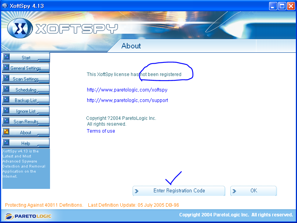Screen dimensions: 297x223
Task: Open the paretologic.com/xoftspy link
Action: coord(127,90)
